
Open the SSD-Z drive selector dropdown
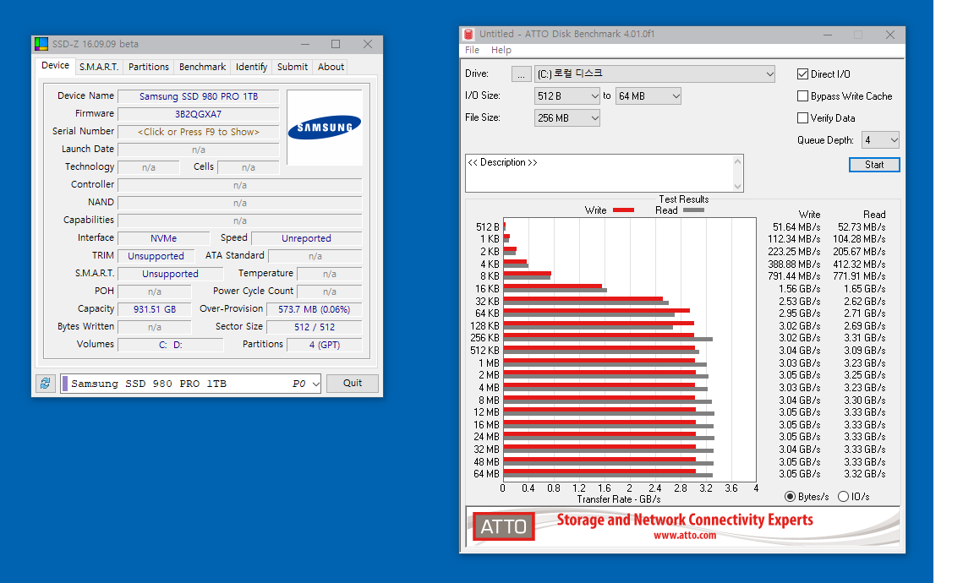point(190,384)
